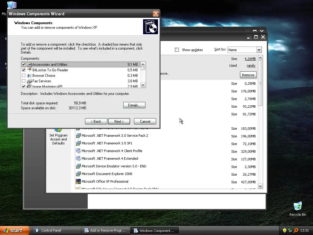The height and width of the screenshot is (235, 313).
Task: Click the Details... button
Action: [x=134, y=105]
